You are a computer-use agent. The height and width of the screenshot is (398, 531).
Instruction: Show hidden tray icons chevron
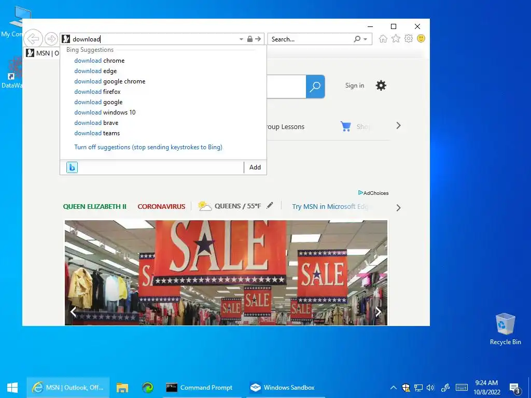(393, 388)
